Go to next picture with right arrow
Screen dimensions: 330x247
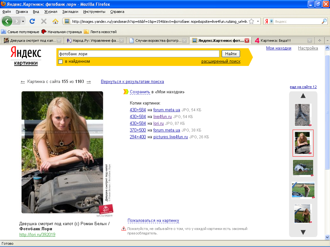click(x=89, y=82)
